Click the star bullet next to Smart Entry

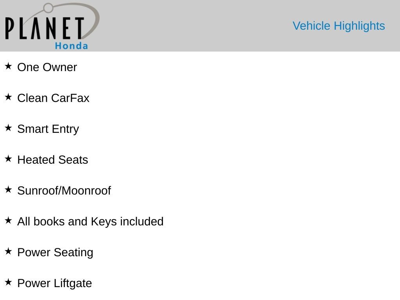click(x=8, y=128)
